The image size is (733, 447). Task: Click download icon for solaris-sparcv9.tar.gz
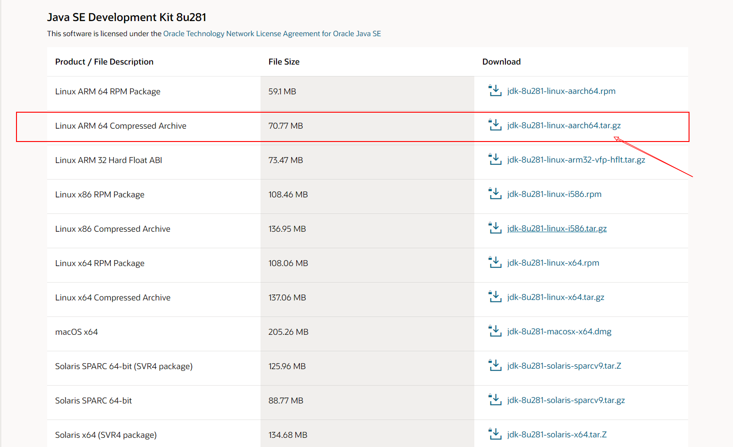pos(495,400)
